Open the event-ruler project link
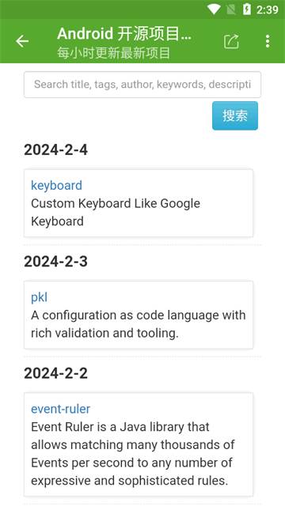Viewport: 285px width, 506px height. point(60,409)
